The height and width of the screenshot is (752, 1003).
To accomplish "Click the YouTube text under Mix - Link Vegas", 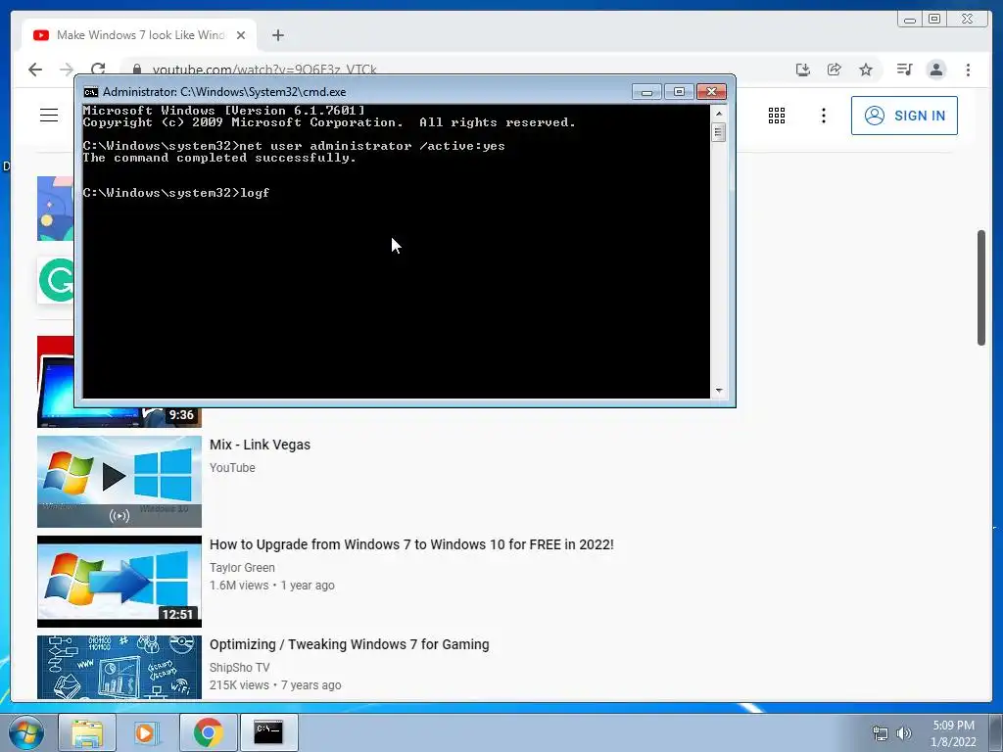I will [x=232, y=467].
